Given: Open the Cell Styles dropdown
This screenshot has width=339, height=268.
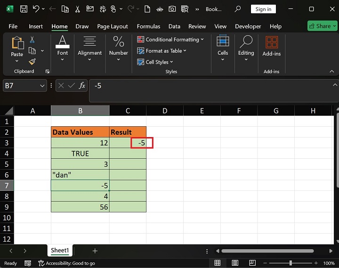Looking at the screenshot, I should [x=155, y=62].
